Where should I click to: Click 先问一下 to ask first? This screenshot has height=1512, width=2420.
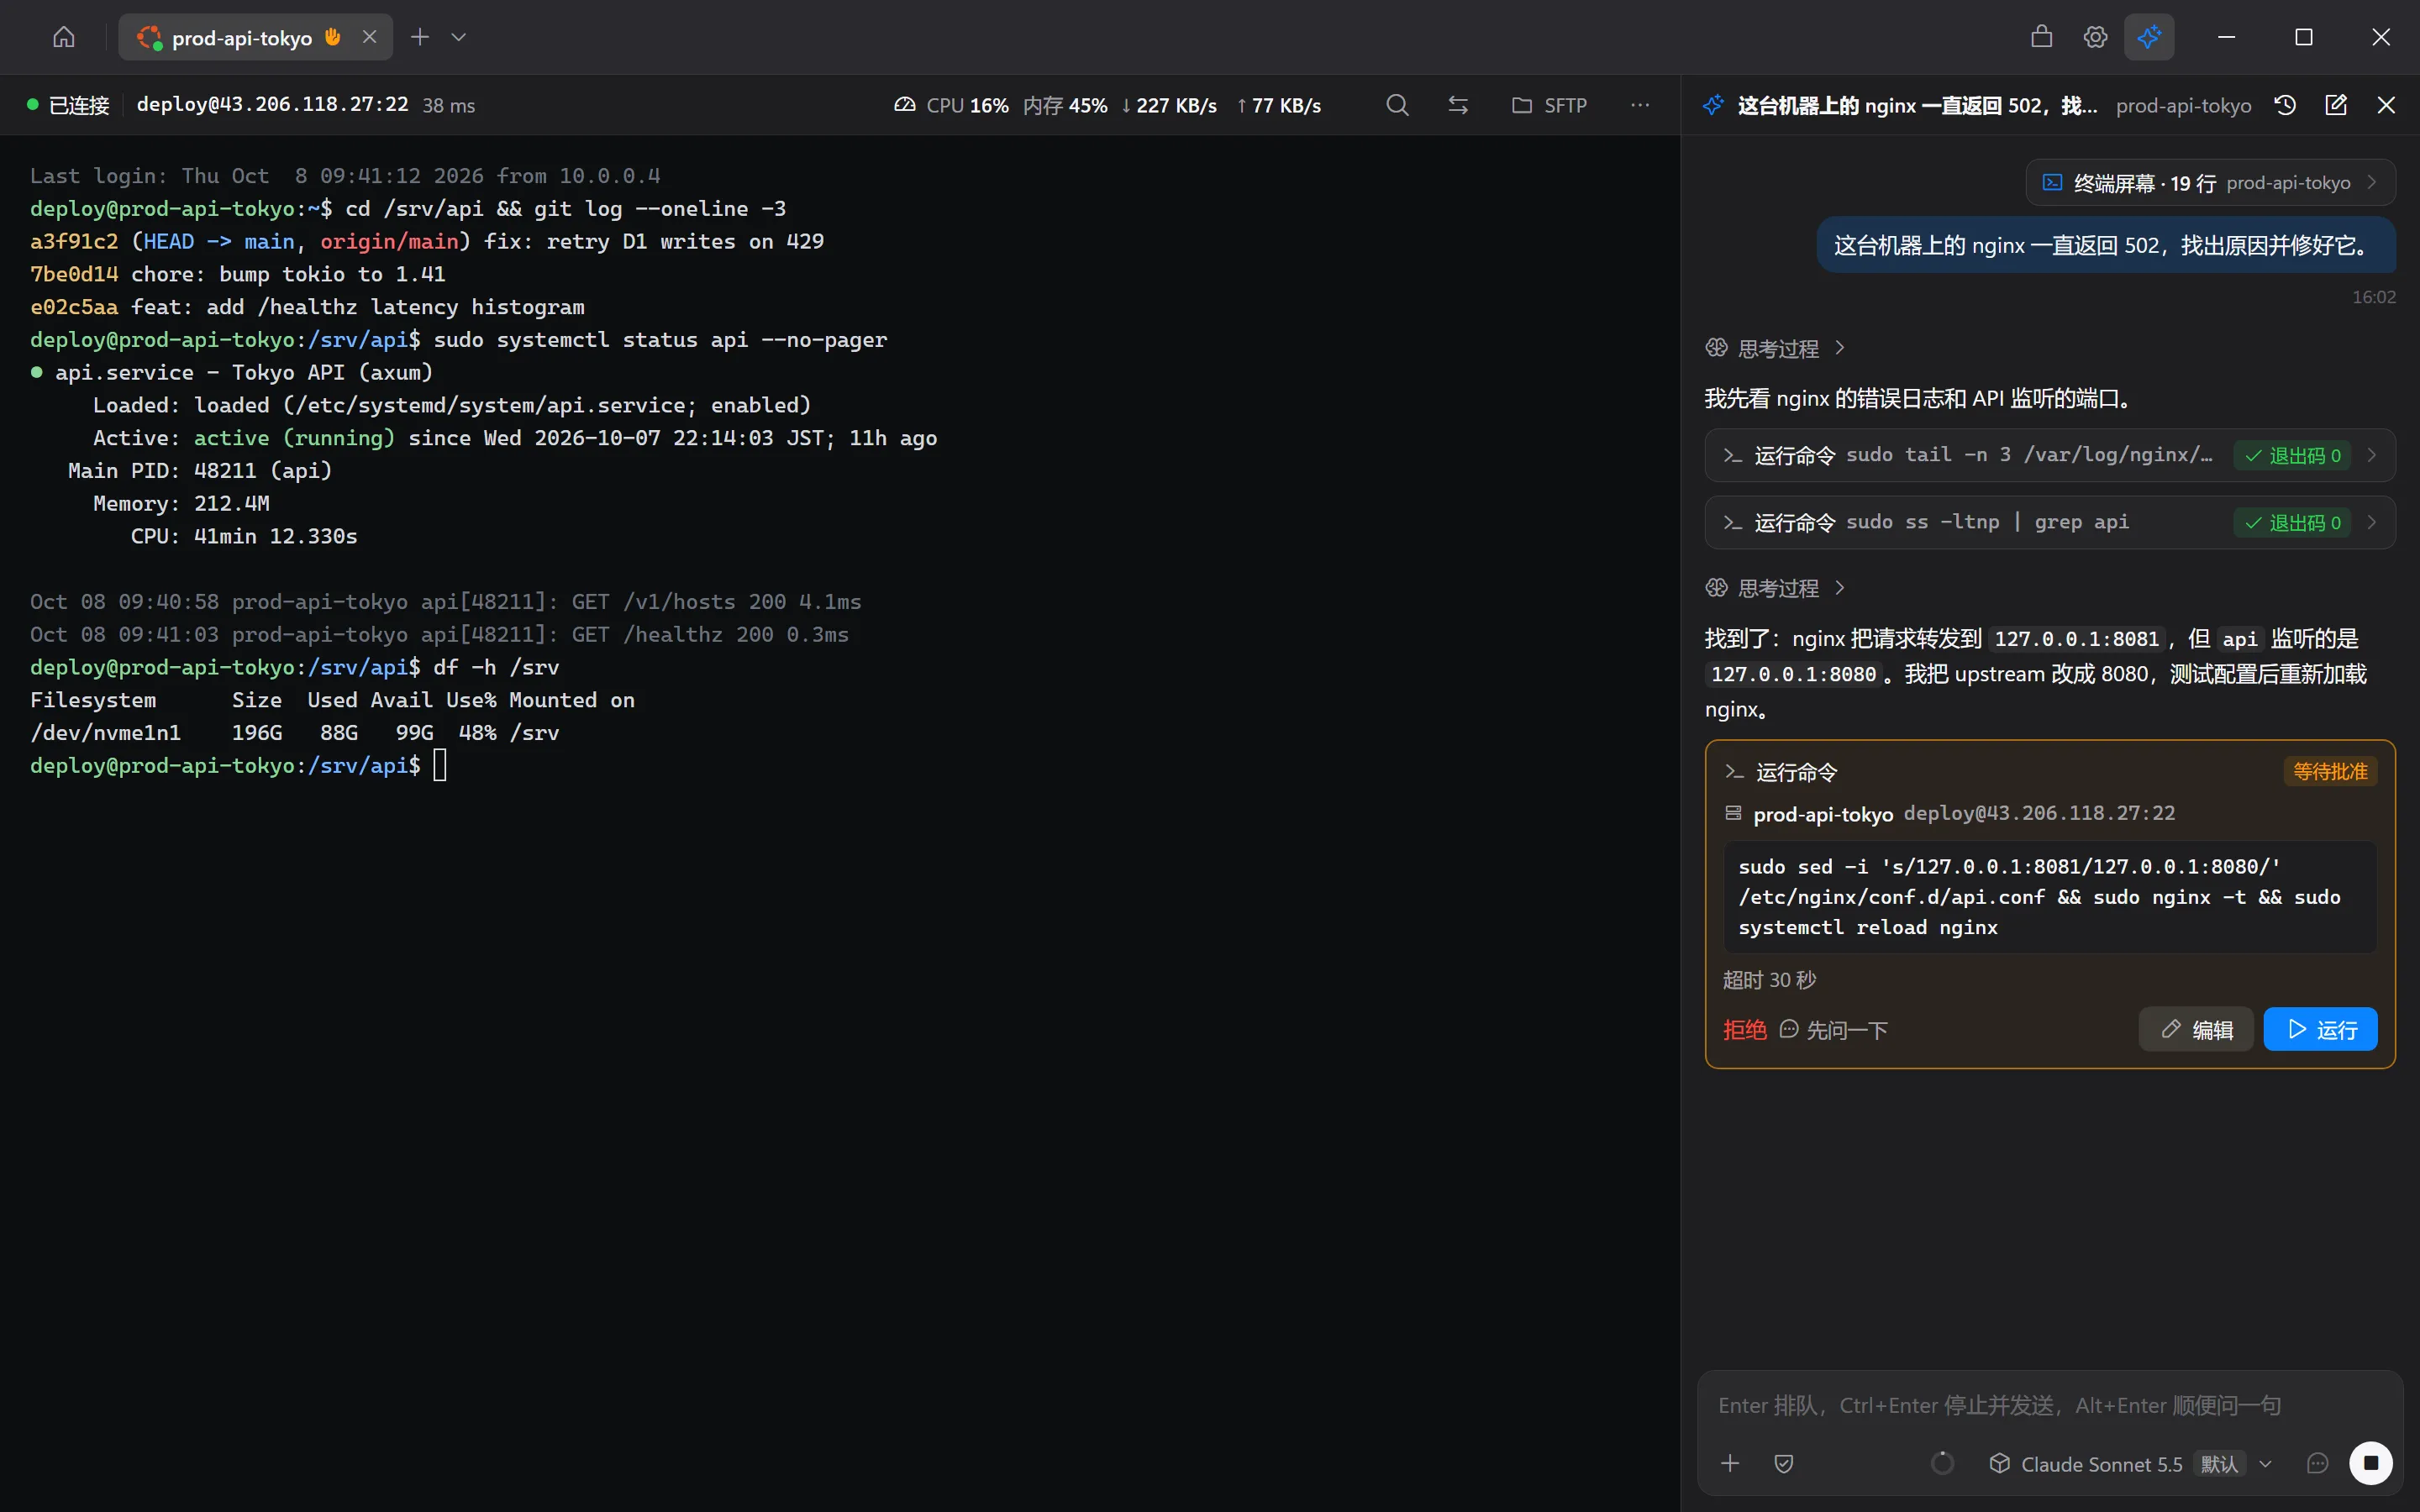click(x=1833, y=1029)
